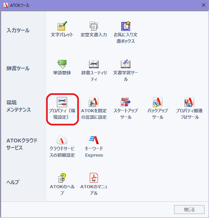209x218 pixels.
Task: Open プロパティ（環境設定）
Action: click(62, 108)
